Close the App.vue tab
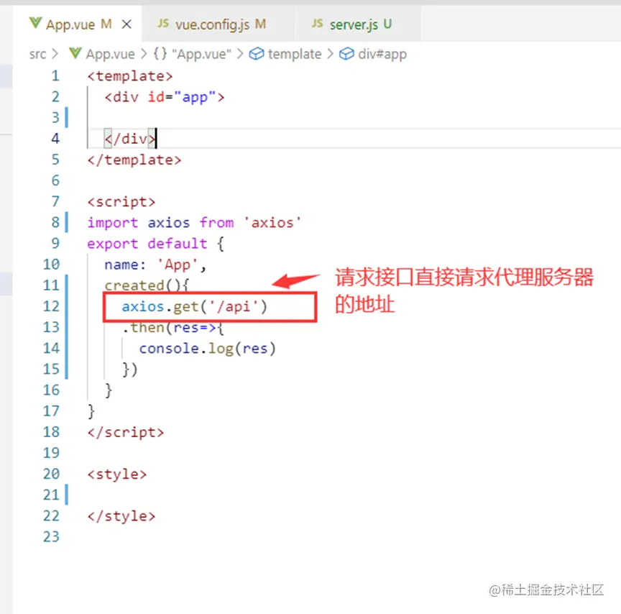 [126, 24]
